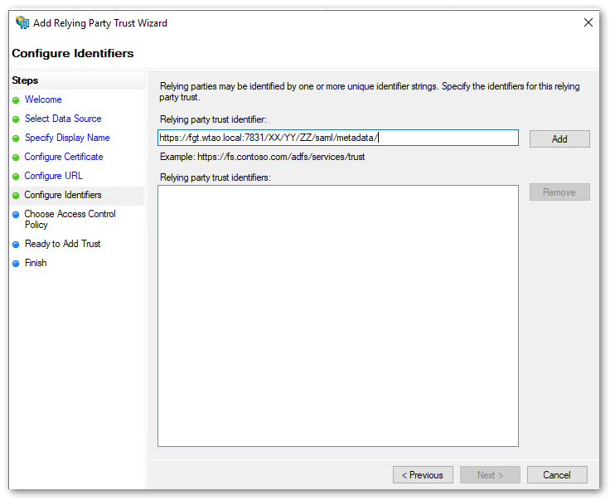Screen dimensions: 610x500
Task: Click the wizard icon in title bar
Action: pos(22,23)
